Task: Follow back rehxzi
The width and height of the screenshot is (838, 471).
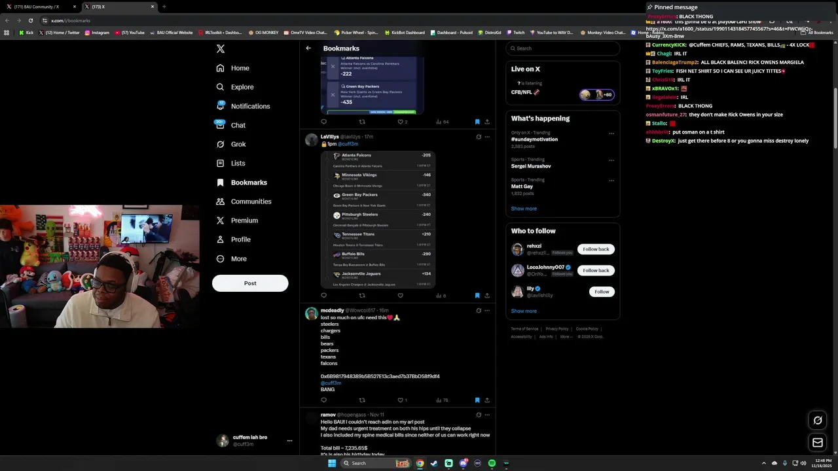Action: (x=596, y=249)
